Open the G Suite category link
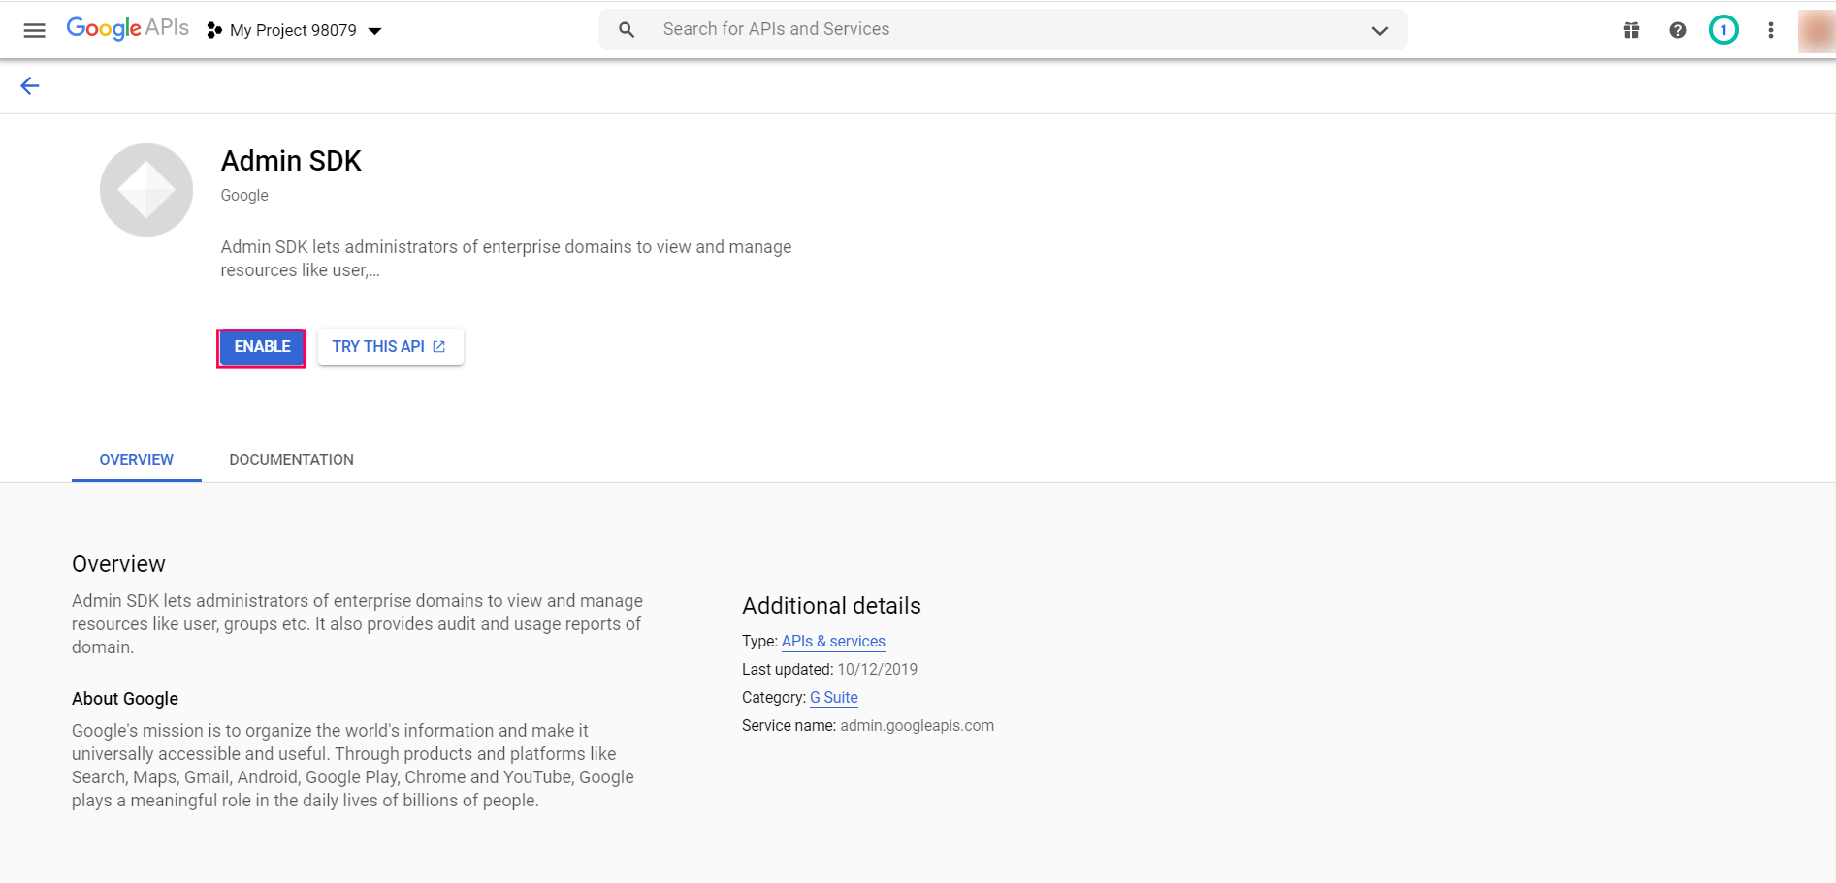 [834, 698]
